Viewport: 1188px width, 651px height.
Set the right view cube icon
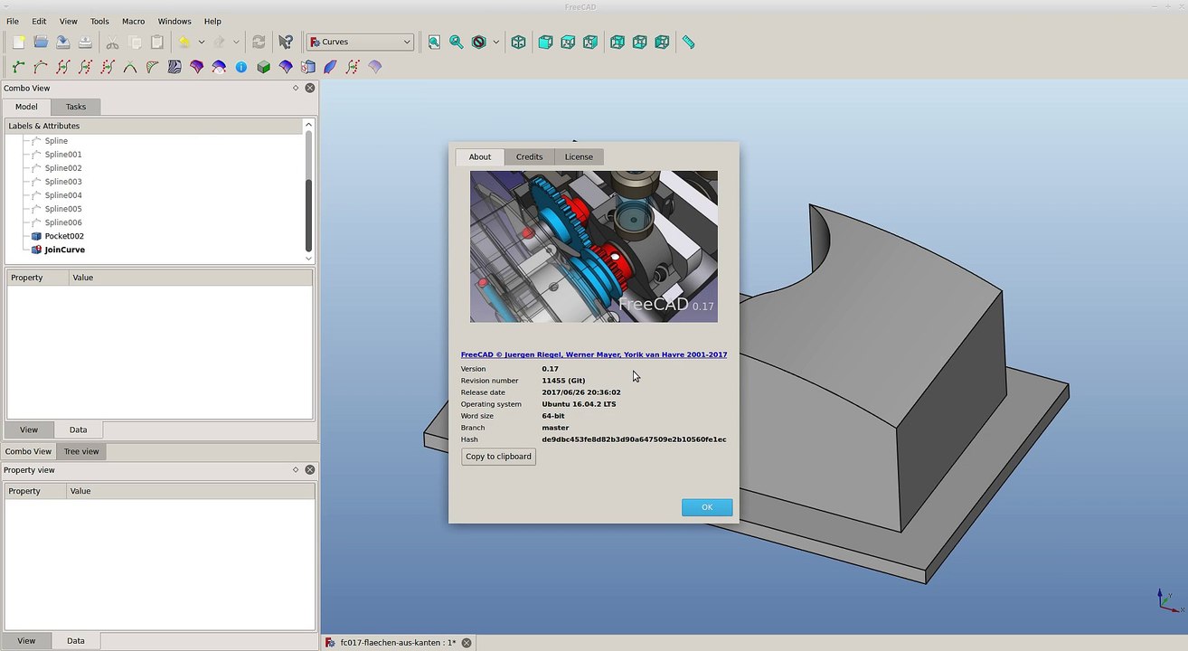(590, 42)
